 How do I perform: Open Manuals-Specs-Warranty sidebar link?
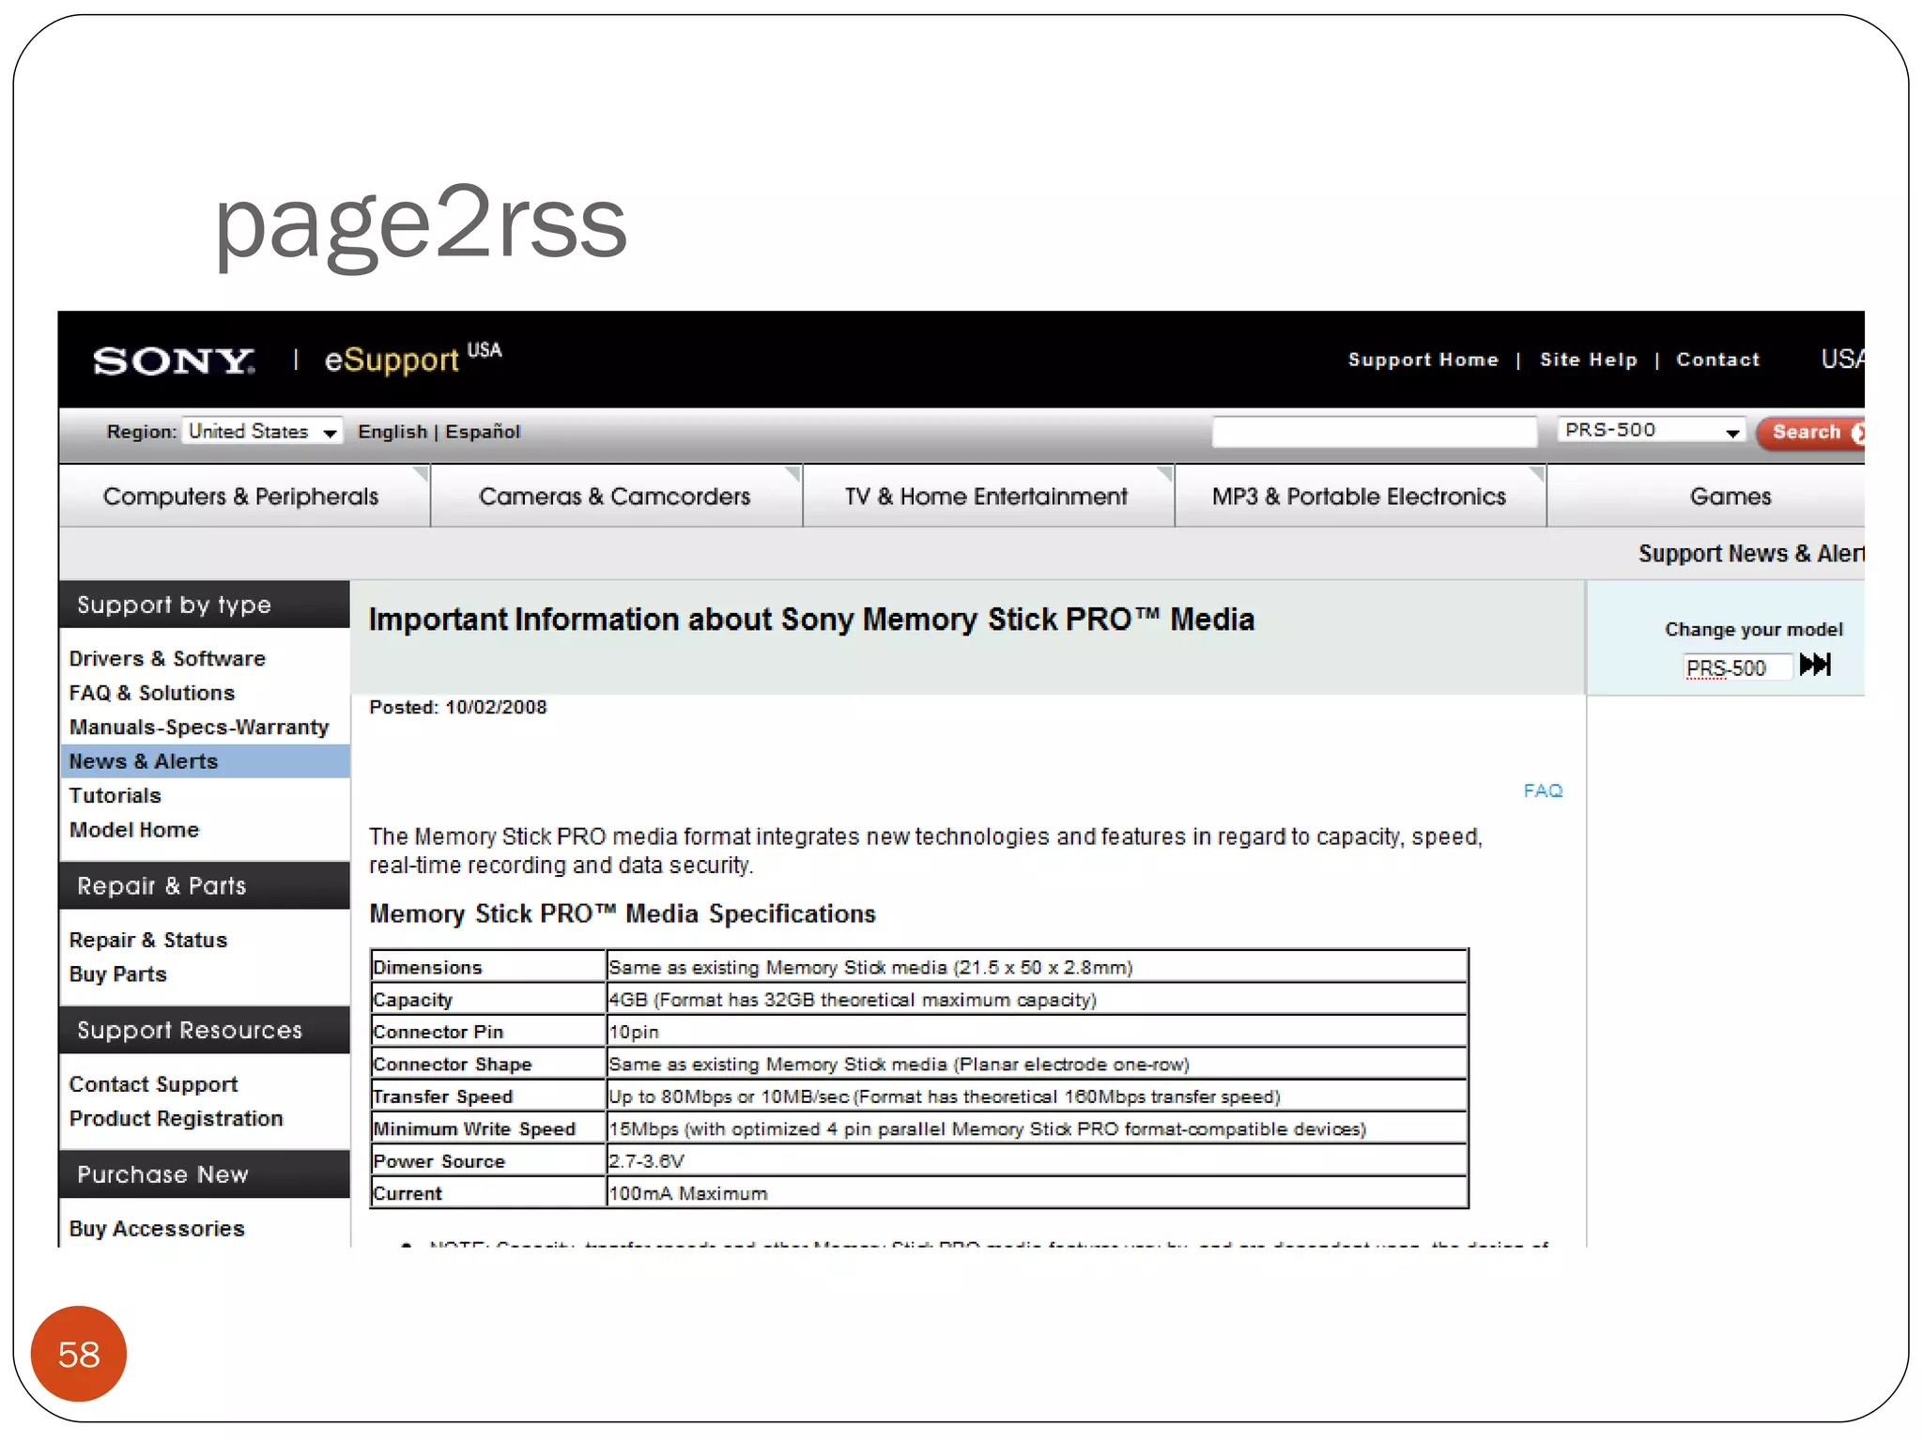click(x=199, y=728)
